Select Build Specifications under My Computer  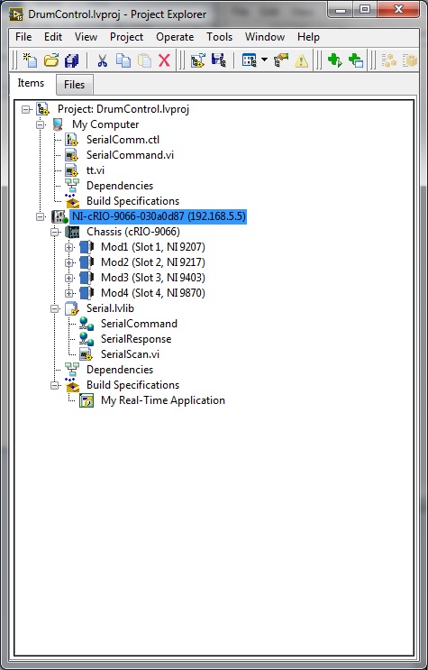tap(132, 201)
